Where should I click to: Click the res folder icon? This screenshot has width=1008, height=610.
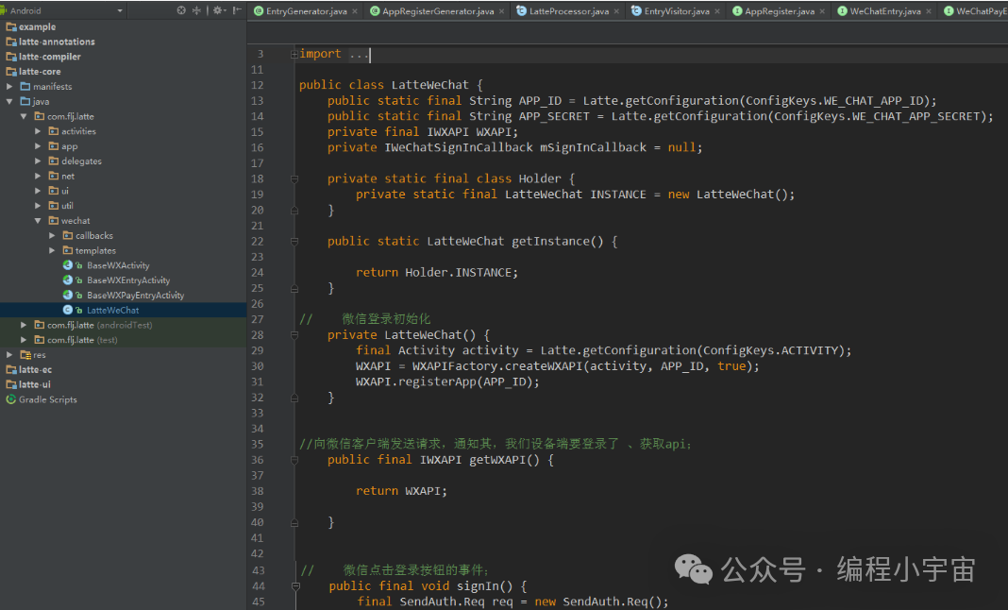pos(25,355)
